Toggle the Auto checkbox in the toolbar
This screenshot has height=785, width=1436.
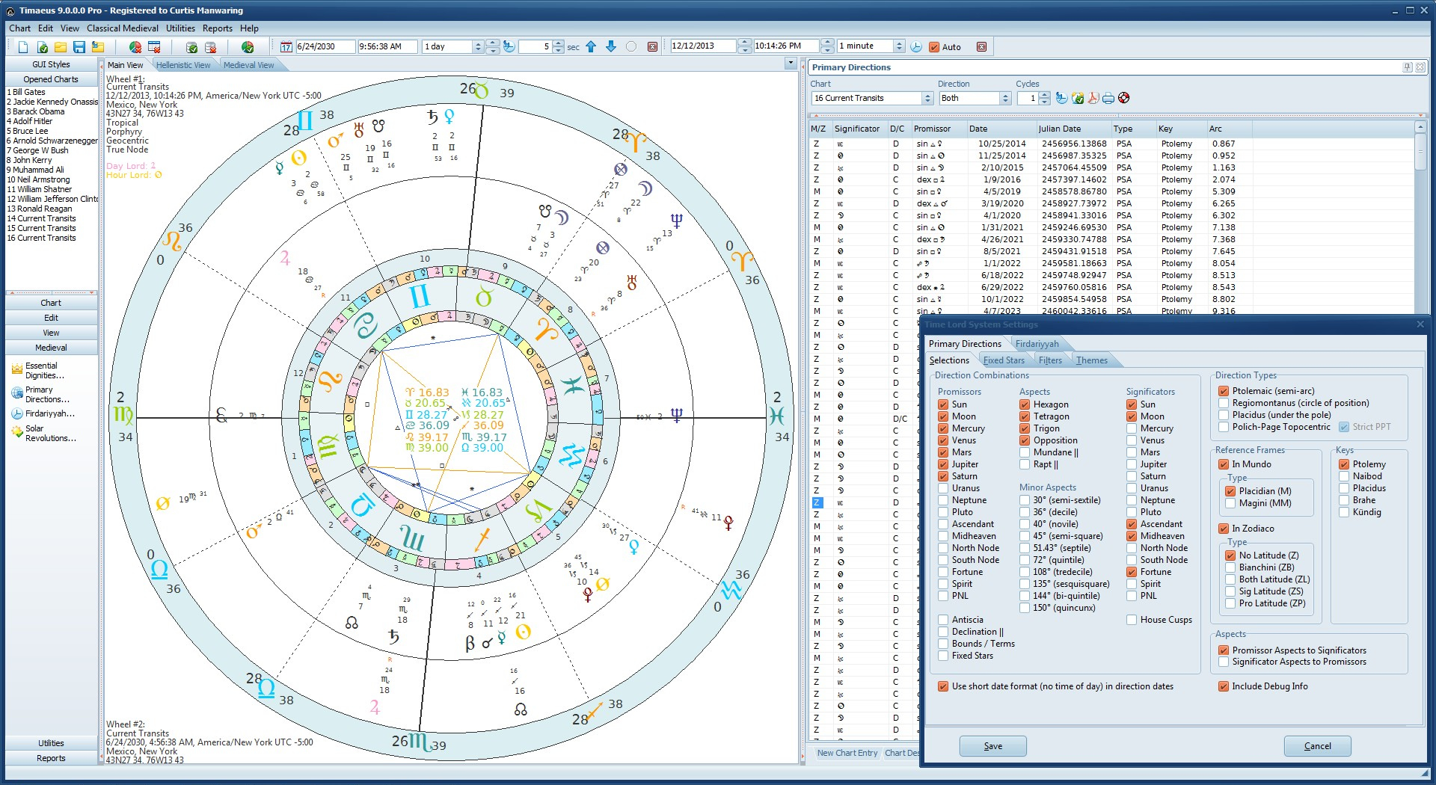point(933,47)
